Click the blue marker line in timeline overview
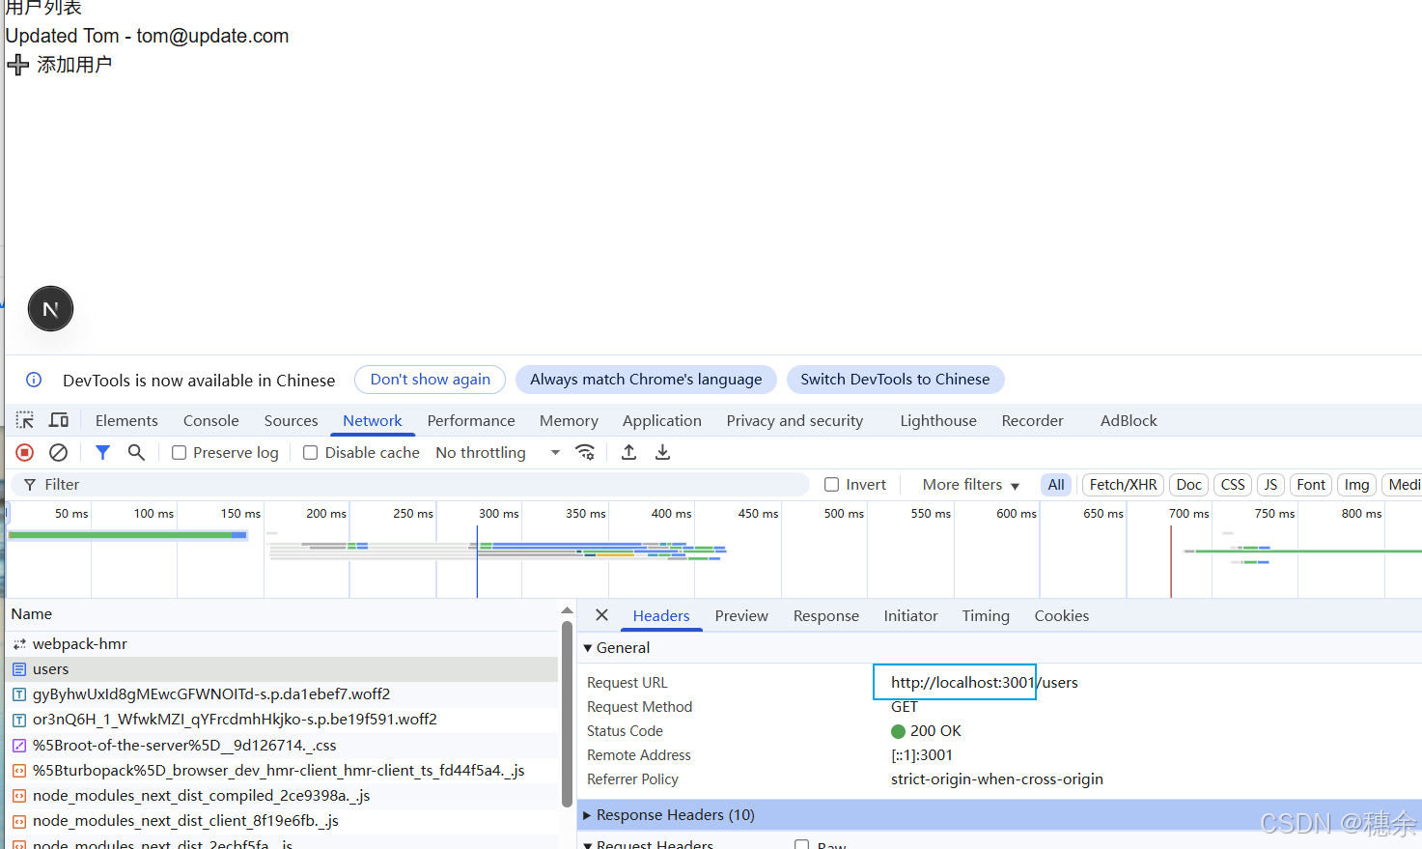 pos(477,561)
